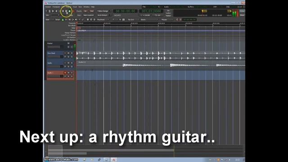Select the Stretch mouse tool
This screenshot has height=162, width=288.
(x=73, y=20)
